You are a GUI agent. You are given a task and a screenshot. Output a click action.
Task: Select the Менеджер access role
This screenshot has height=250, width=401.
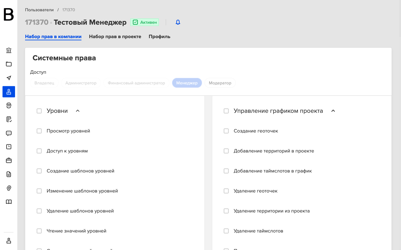pos(187,83)
